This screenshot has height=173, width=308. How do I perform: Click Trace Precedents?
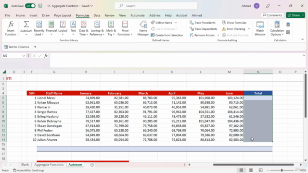pos(203,23)
